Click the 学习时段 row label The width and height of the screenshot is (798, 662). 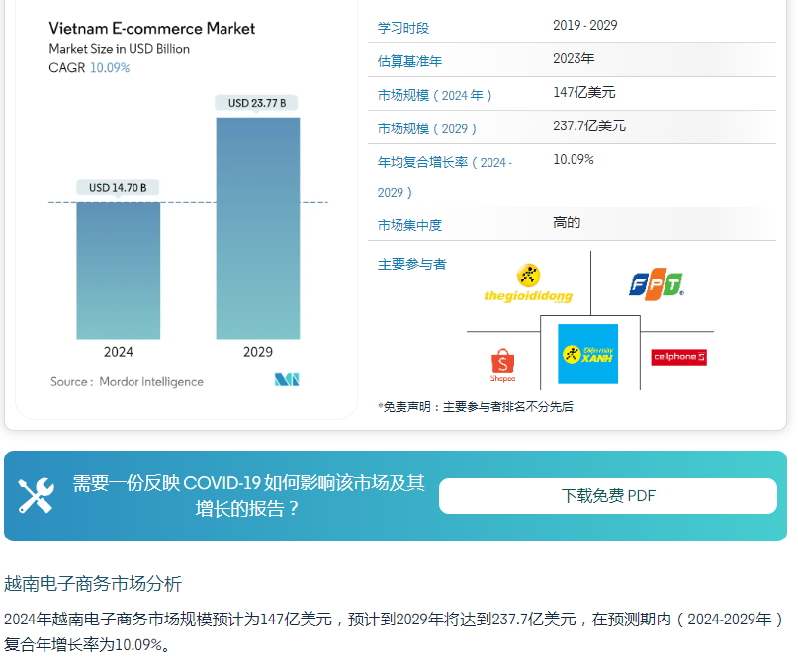click(x=403, y=28)
